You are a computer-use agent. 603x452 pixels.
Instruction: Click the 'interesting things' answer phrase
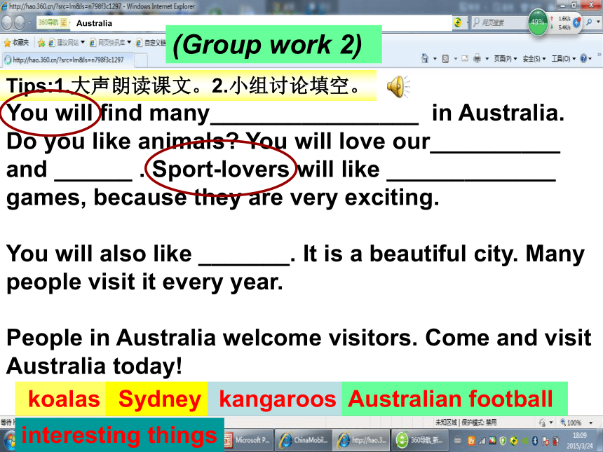(119, 435)
